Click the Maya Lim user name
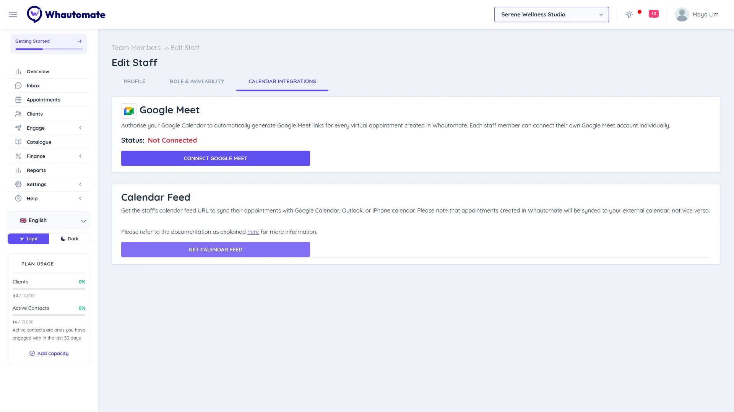This screenshot has height=412, width=734. pyautogui.click(x=705, y=14)
